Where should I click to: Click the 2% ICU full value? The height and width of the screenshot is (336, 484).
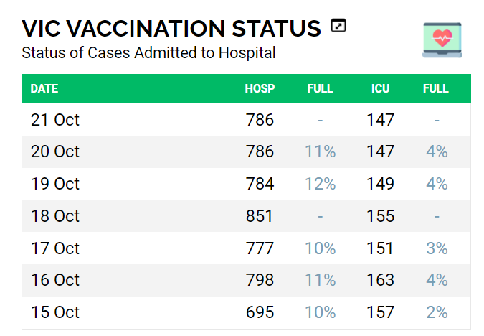(x=436, y=312)
